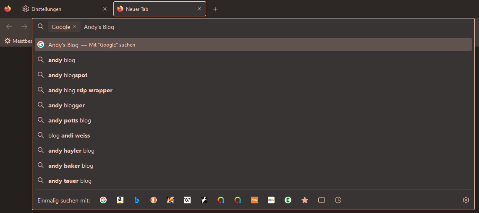This screenshot has height=213, width=479.
Task: Close the Neuer Tab tab
Action: (199, 9)
